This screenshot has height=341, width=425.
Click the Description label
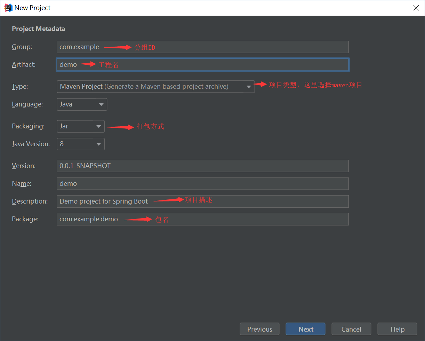[x=30, y=201]
